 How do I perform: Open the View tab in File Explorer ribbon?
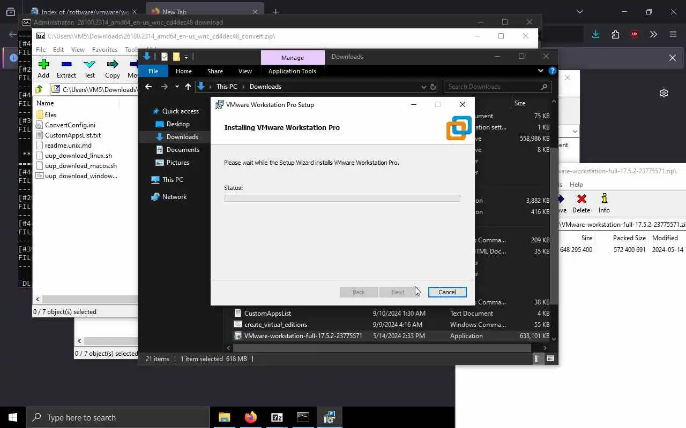pyautogui.click(x=245, y=71)
